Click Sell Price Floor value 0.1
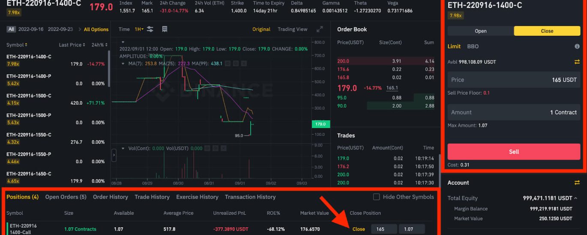The image size is (587, 235). (x=487, y=93)
